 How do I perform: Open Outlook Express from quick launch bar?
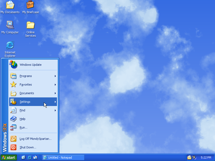click(x=35, y=158)
